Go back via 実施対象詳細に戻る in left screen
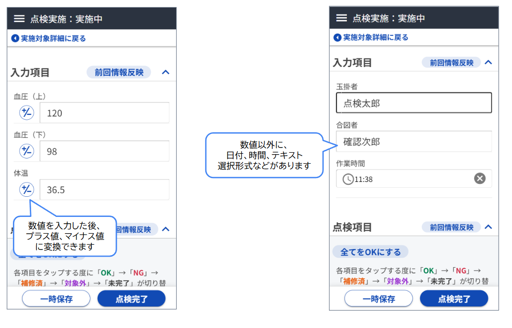The width and height of the screenshot is (512, 328). [x=49, y=38]
